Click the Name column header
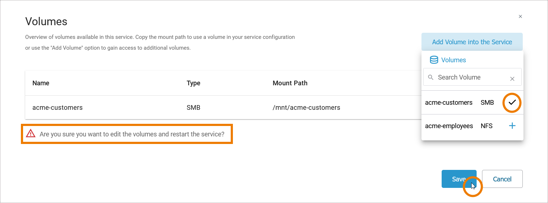Image resolution: width=548 pixels, height=203 pixels. click(x=41, y=83)
